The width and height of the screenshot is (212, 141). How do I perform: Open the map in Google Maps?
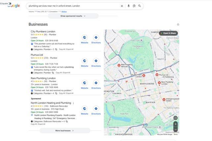169,33
